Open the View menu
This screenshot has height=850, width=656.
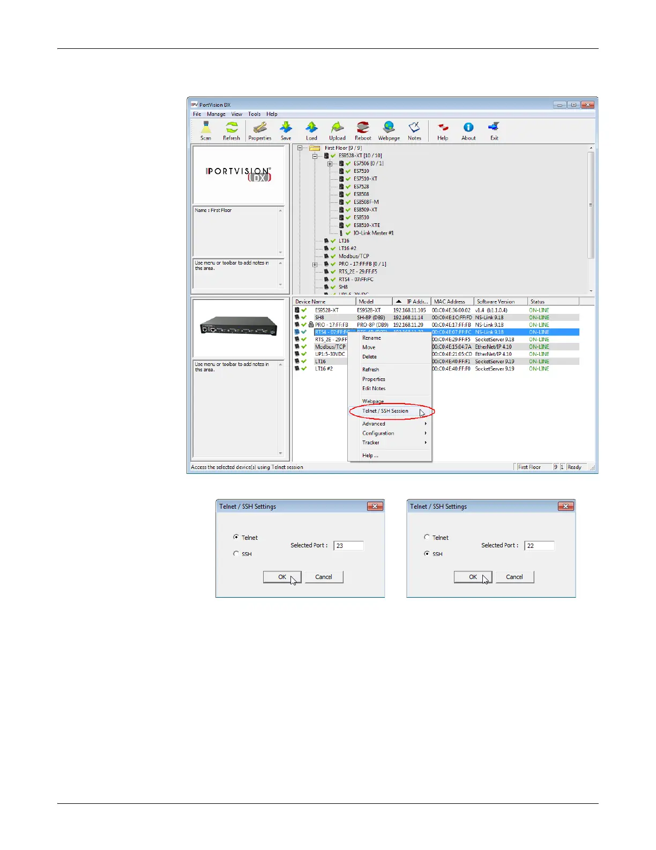point(237,114)
